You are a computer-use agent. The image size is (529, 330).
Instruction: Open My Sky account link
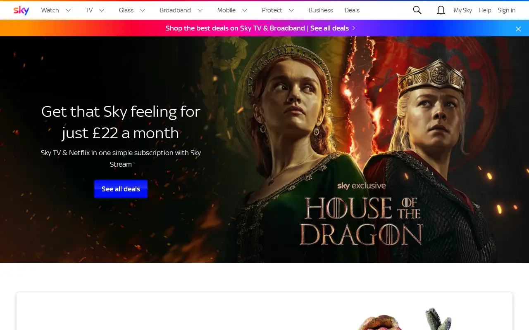(463, 10)
